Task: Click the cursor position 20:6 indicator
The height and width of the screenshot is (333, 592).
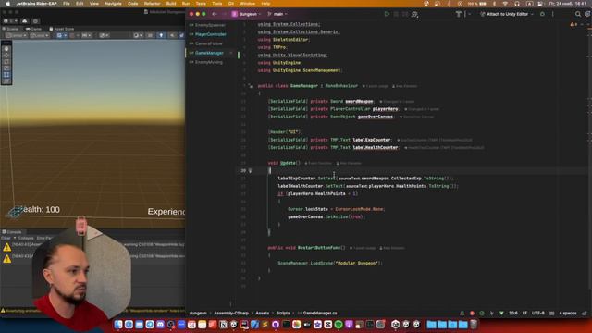Action: [513, 313]
